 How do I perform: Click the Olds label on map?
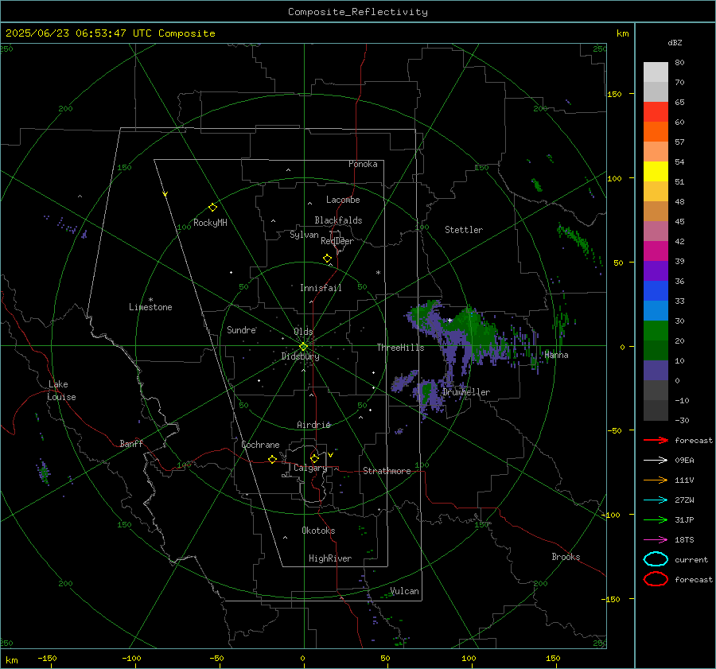pyautogui.click(x=303, y=332)
